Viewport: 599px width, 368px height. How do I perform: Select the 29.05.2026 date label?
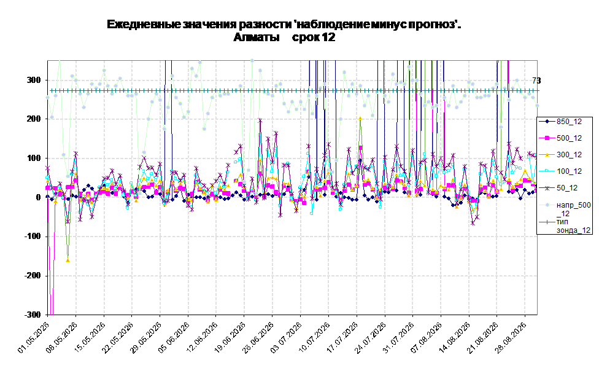tap(146, 337)
